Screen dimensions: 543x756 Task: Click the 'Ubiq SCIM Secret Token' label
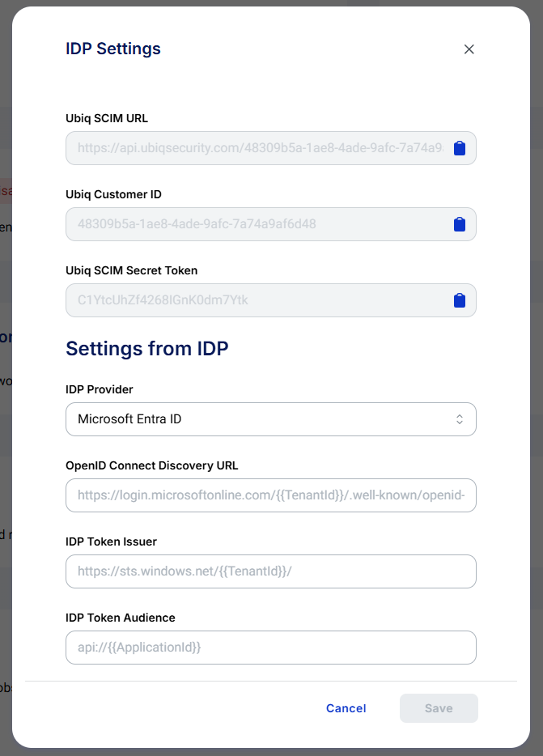pos(132,271)
